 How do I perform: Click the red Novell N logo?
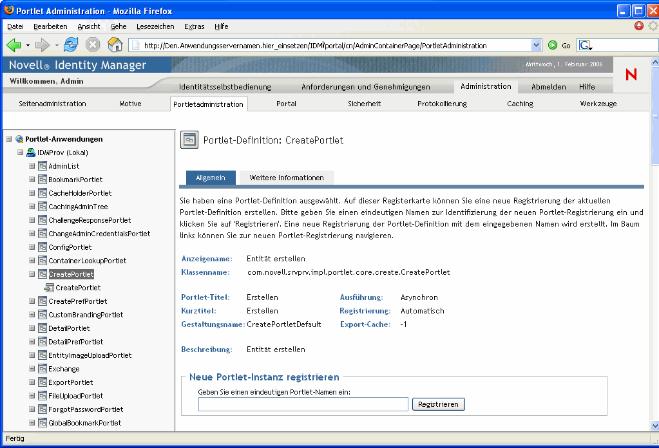pos(631,75)
